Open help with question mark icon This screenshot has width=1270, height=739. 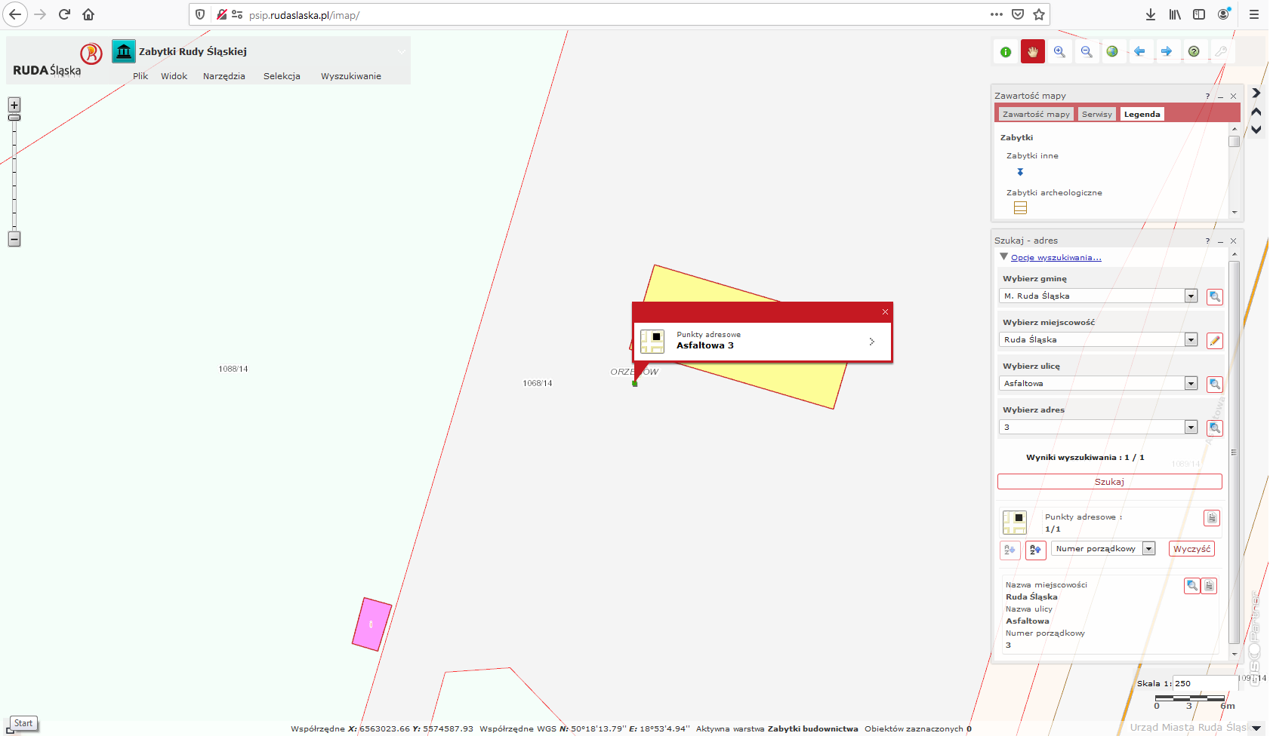pyautogui.click(x=1194, y=52)
